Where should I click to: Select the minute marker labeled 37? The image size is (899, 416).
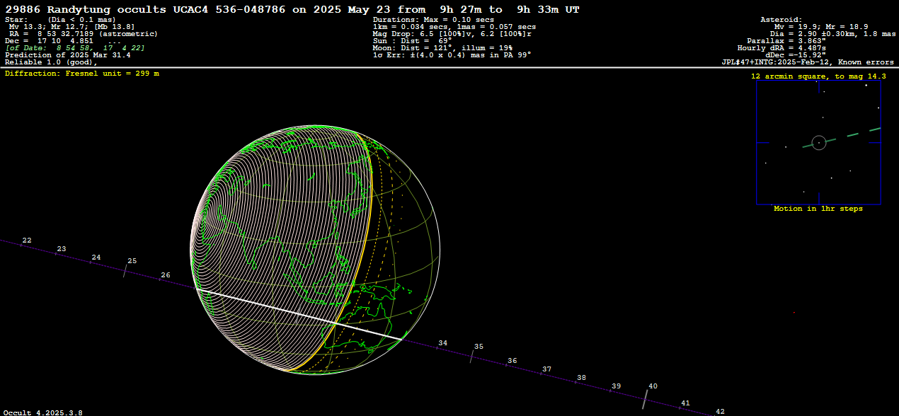tap(546, 369)
